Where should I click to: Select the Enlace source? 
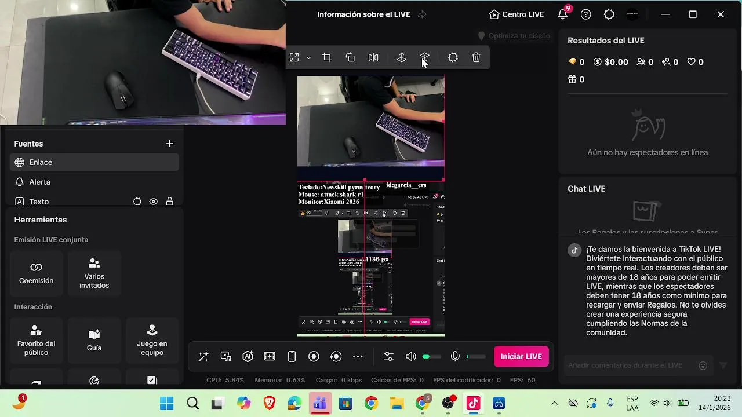click(94, 162)
